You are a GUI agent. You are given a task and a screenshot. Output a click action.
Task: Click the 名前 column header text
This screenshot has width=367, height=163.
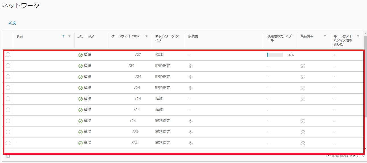20,37
